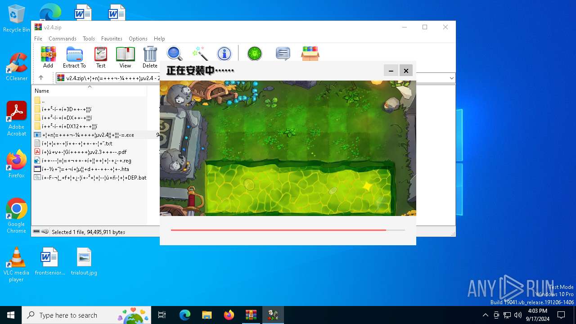Click the Extract To toolbar icon
The width and height of the screenshot is (576, 324).
(x=74, y=57)
